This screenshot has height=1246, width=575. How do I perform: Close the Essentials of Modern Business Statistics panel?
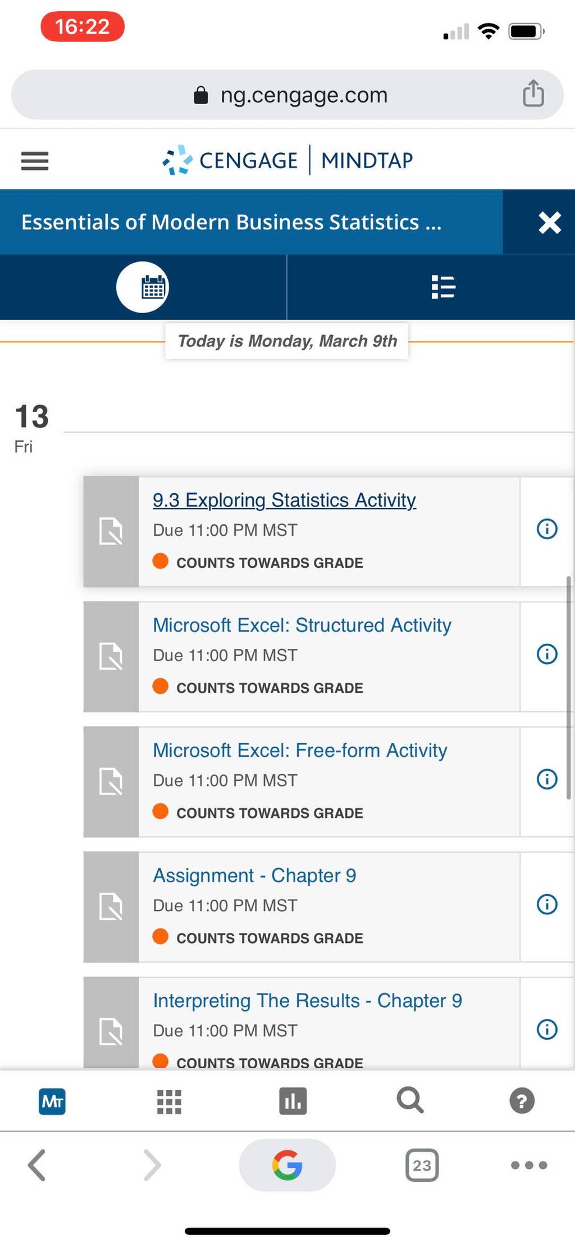point(549,222)
